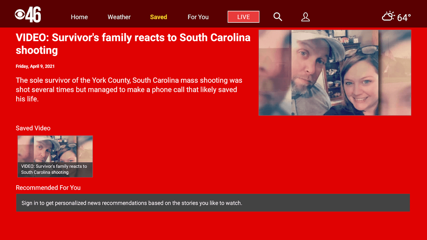The height and width of the screenshot is (240, 427).
Task: Open the user profile icon
Action: pyautogui.click(x=305, y=17)
